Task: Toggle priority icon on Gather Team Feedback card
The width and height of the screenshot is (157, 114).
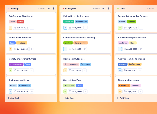Action: point(11,49)
